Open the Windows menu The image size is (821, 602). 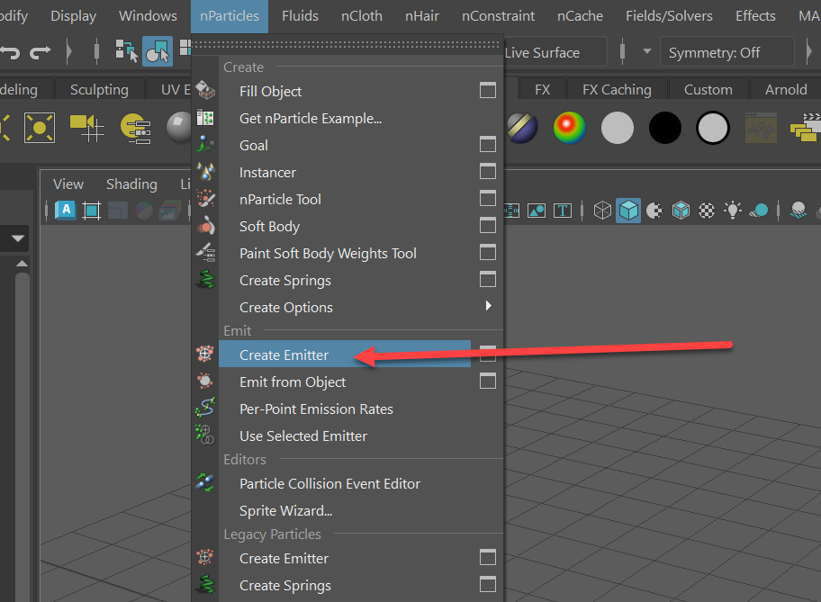pyautogui.click(x=149, y=16)
